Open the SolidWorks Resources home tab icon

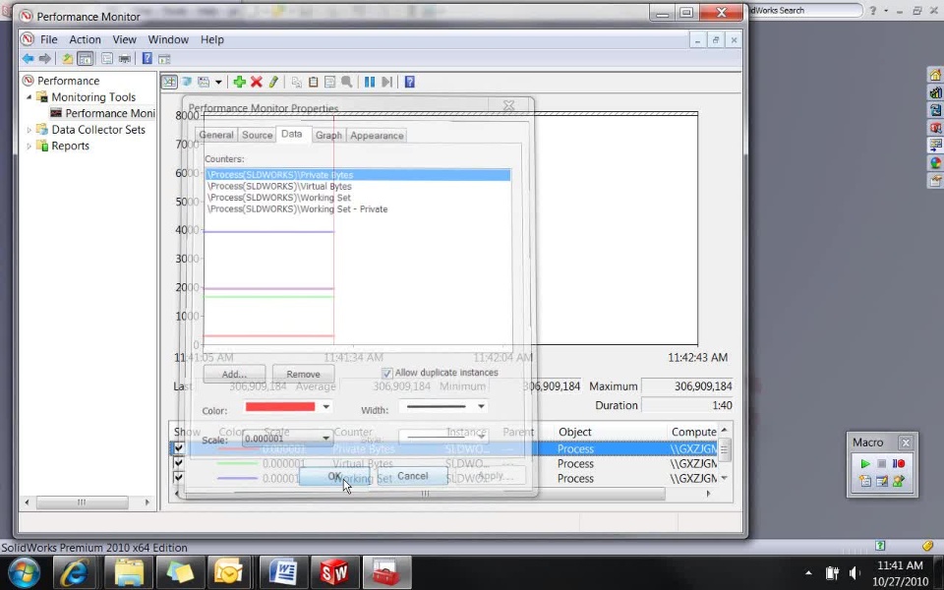[935, 75]
